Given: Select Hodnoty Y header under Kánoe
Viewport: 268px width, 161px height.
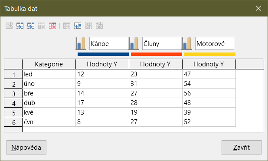Looking at the screenshot, I should (x=102, y=64).
